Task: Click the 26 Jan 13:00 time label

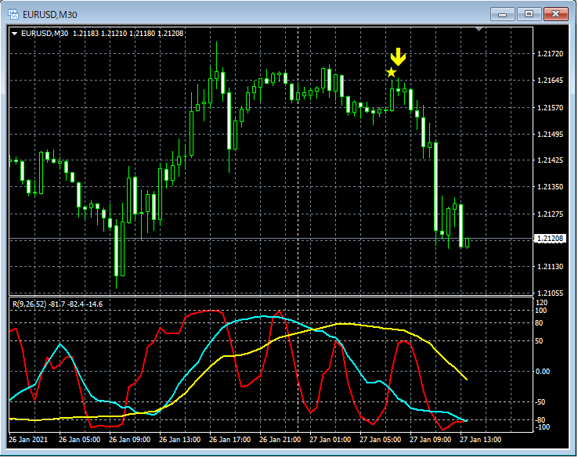Action: pyautogui.click(x=179, y=440)
